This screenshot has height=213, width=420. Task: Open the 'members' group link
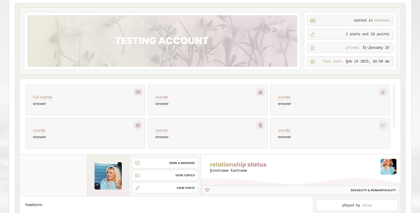(382, 20)
